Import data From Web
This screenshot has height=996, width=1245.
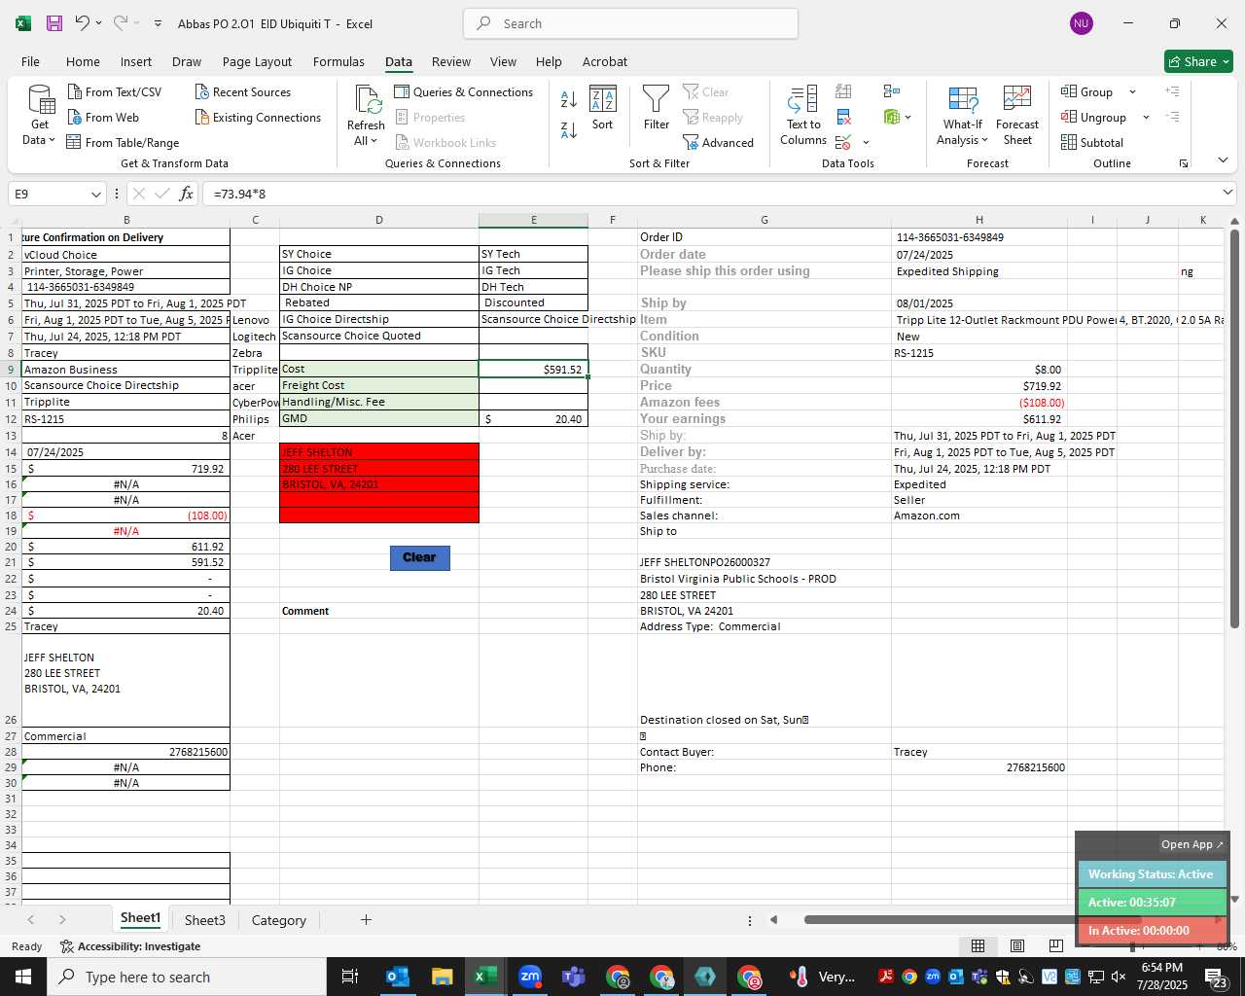[103, 118]
